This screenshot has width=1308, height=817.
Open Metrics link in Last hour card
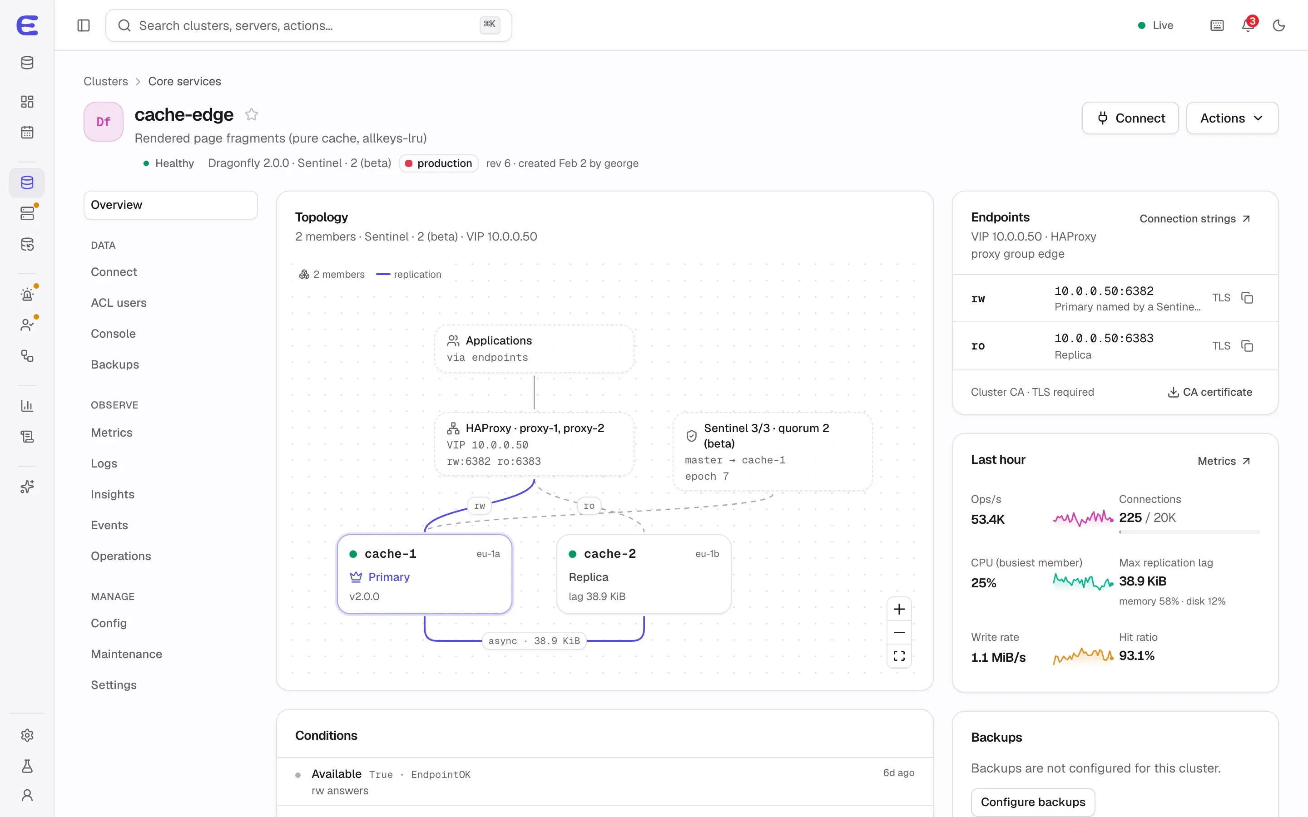click(x=1224, y=461)
